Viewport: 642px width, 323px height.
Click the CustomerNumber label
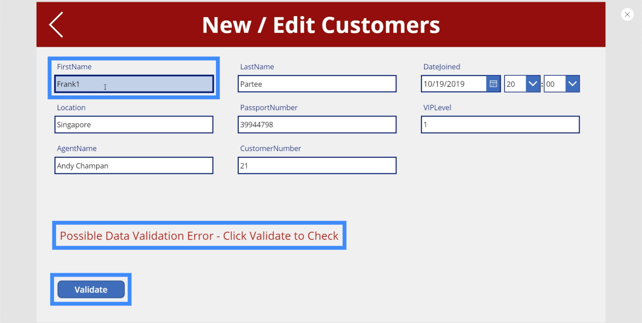(271, 148)
